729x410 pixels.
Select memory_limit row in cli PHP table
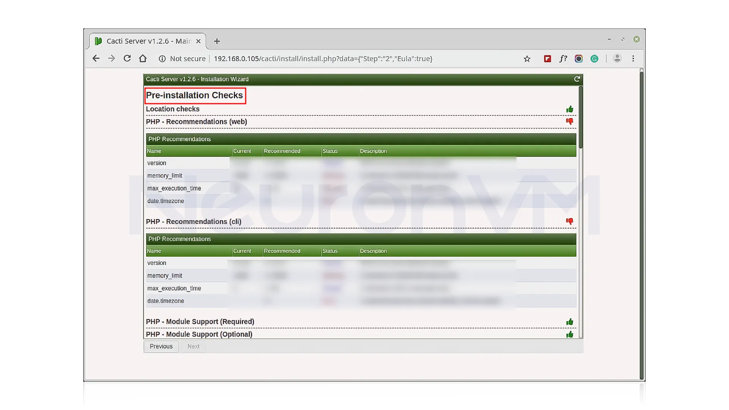(x=361, y=276)
